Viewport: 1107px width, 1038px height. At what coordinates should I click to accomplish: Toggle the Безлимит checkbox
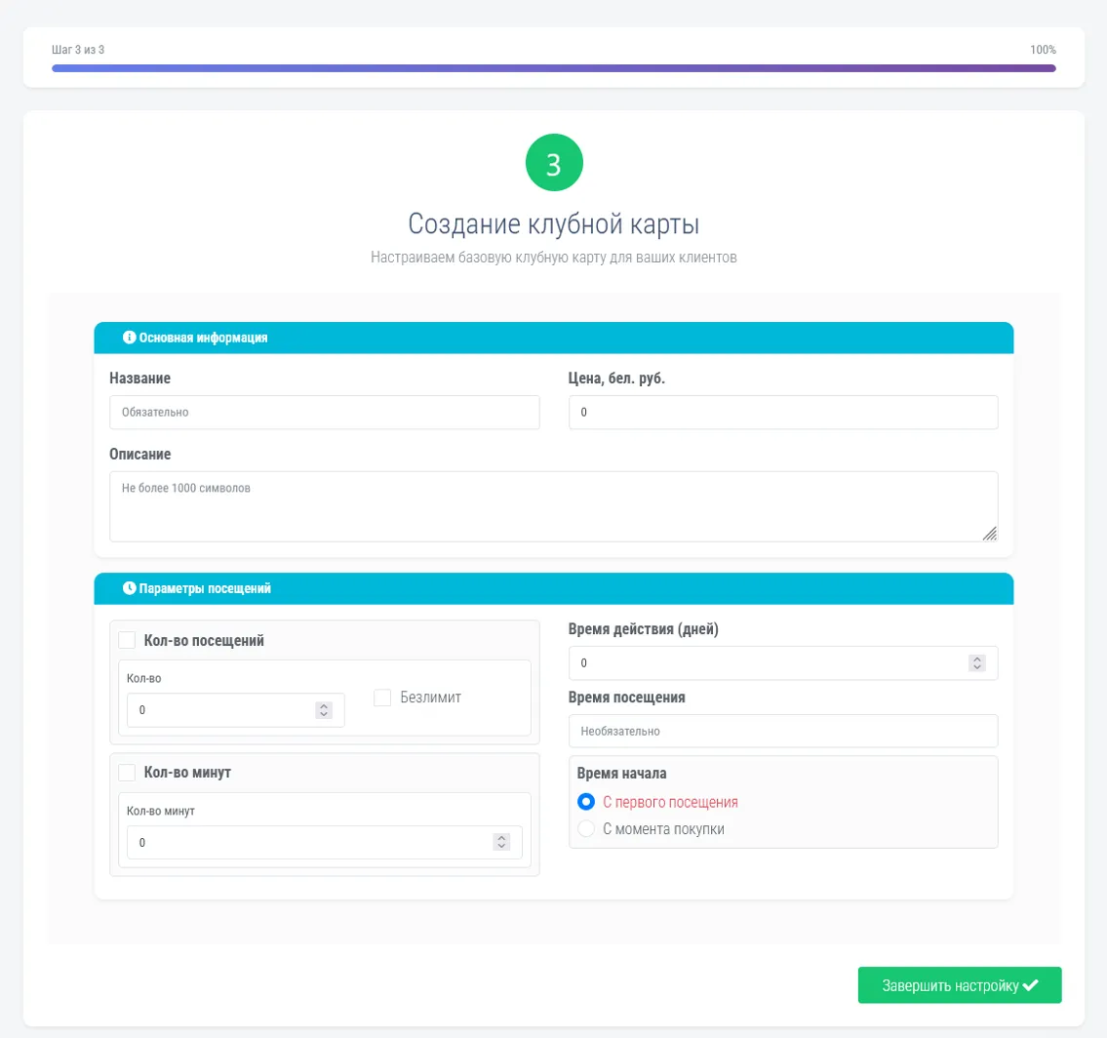(382, 698)
